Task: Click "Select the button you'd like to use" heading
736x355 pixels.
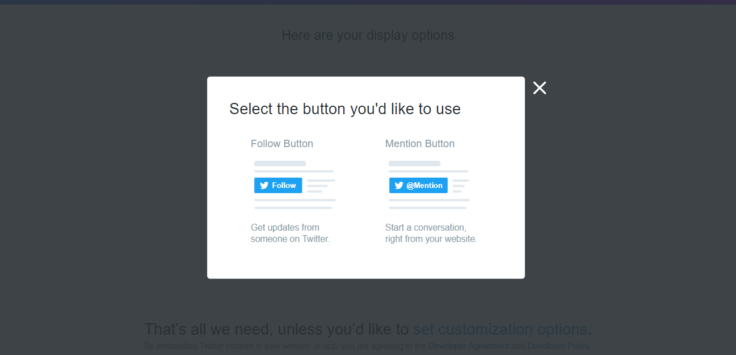Action: click(345, 109)
